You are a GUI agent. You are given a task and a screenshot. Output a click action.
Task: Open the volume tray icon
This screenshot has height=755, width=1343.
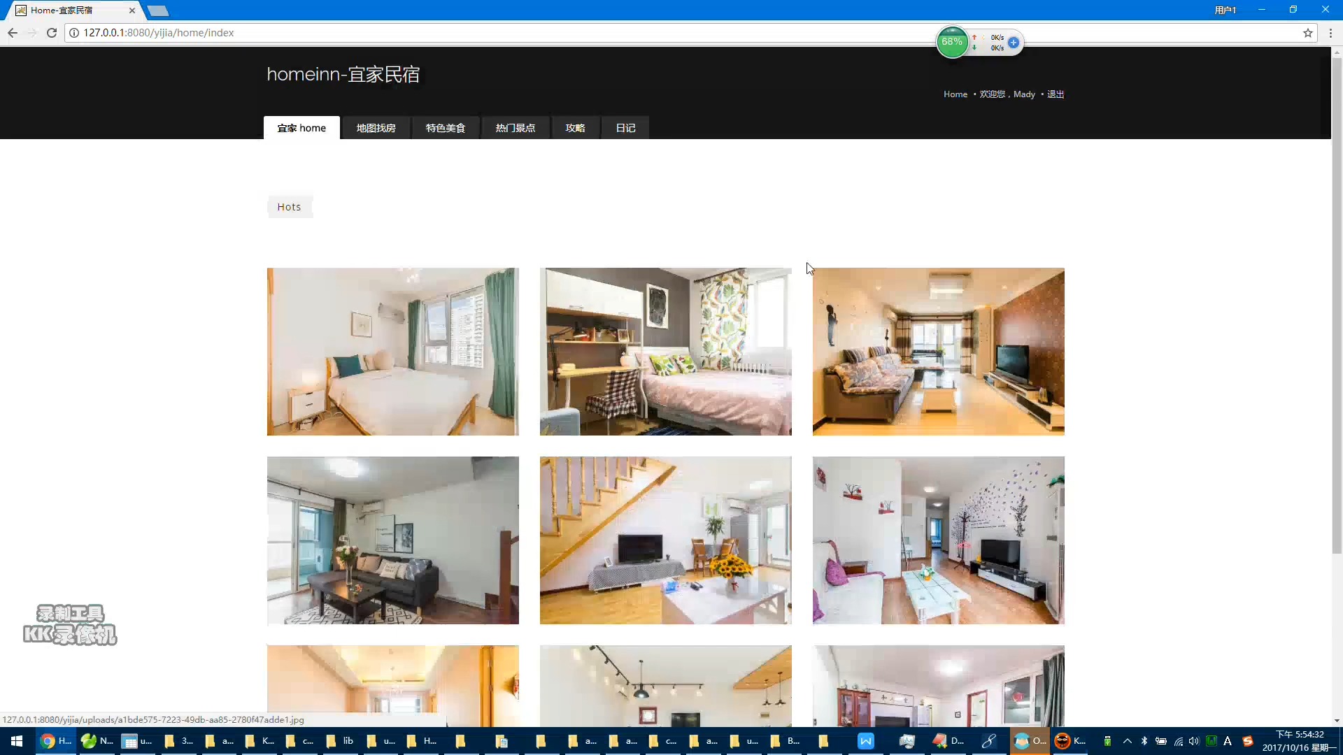point(1194,741)
